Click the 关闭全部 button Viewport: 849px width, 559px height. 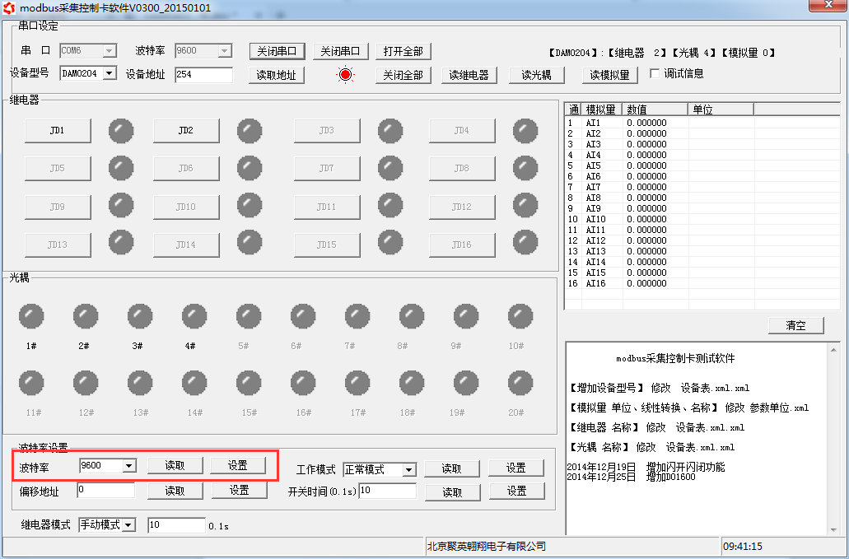[x=404, y=75]
